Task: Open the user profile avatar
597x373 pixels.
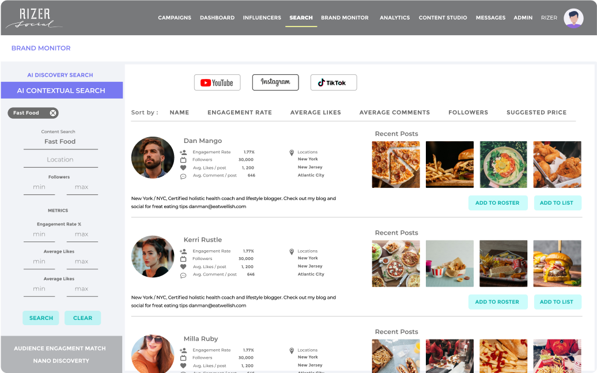Action: 573,18
